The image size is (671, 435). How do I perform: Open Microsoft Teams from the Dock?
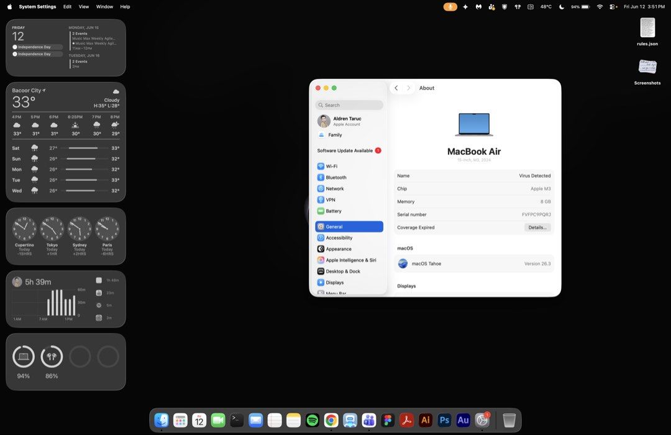pyautogui.click(x=368, y=421)
